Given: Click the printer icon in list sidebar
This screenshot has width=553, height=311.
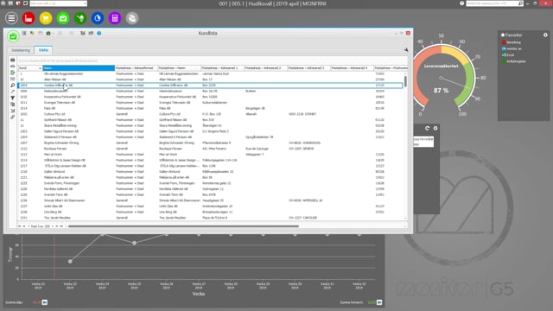Looking at the screenshot, I should [x=13, y=60].
